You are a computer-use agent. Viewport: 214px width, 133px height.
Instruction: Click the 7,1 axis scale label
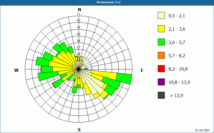(78, 14)
